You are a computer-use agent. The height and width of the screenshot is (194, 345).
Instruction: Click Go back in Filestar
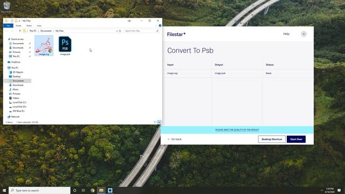click(x=175, y=139)
